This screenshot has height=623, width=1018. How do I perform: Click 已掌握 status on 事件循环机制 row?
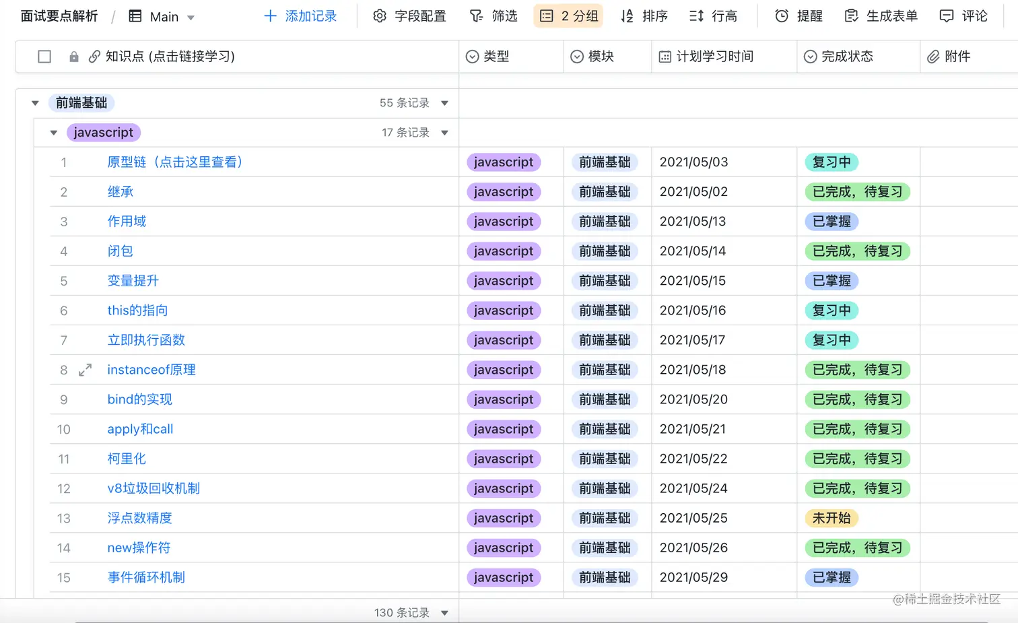[832, 577]
